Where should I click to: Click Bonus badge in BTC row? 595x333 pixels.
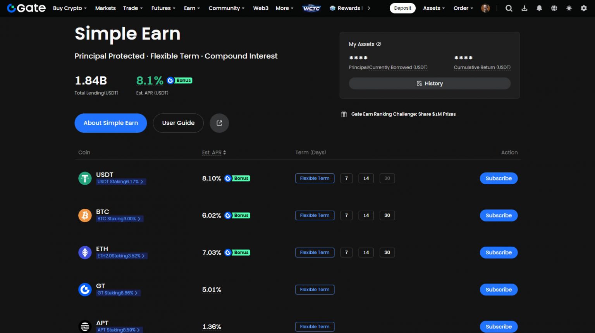click(x=237, y=215)
